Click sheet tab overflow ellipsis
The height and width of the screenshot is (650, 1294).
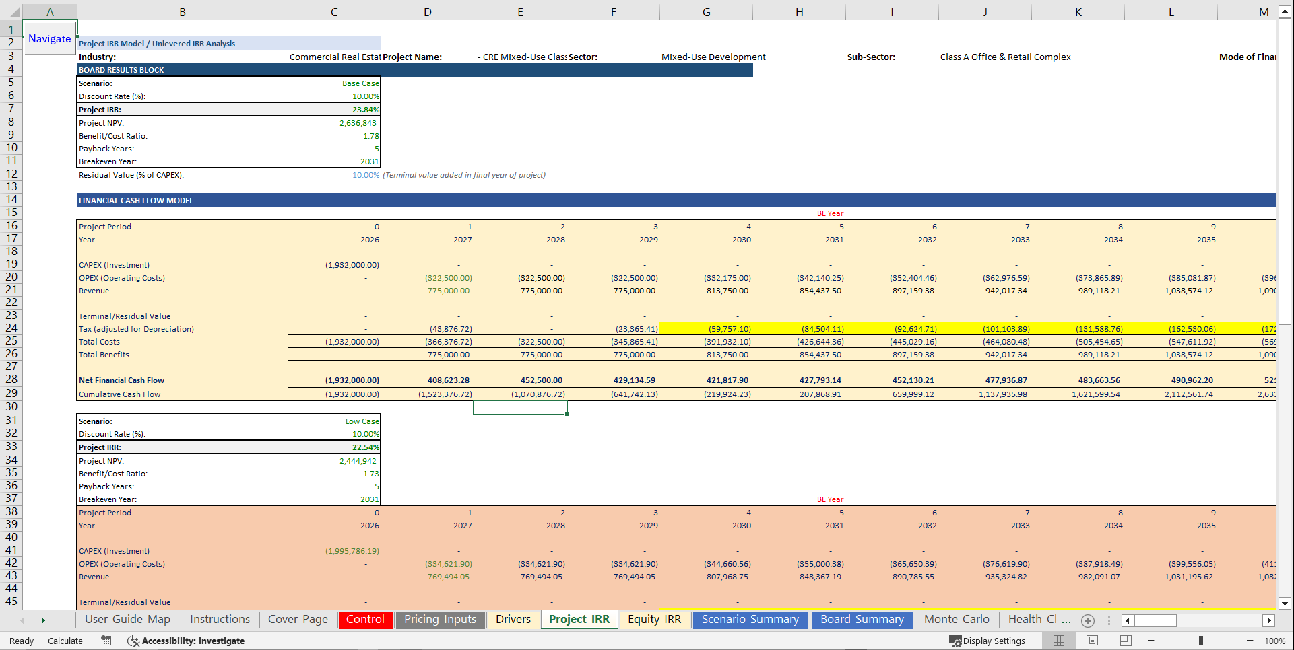tap(1066, 620)
